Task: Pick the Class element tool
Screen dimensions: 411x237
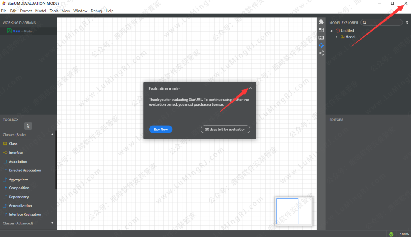Action: [13, 144]
